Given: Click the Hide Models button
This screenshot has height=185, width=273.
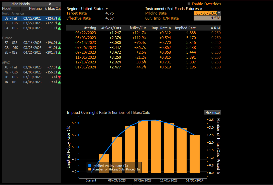Looking at the screenshot, I should (x=20, y=4).
